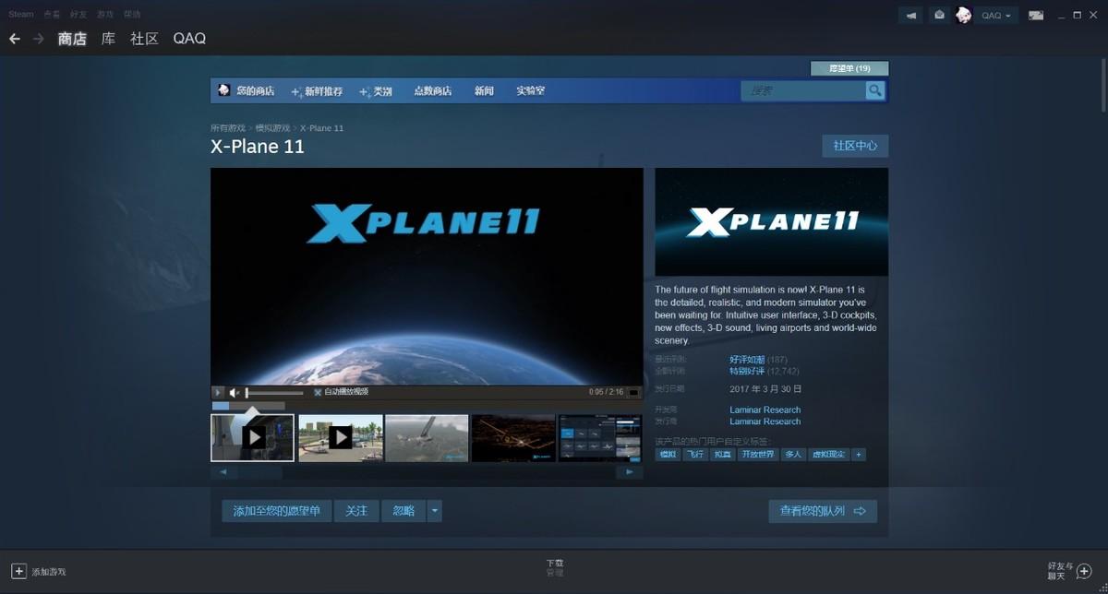
Task: Open the 好友与聊天 chat icon
Action: pos(1084,572)
